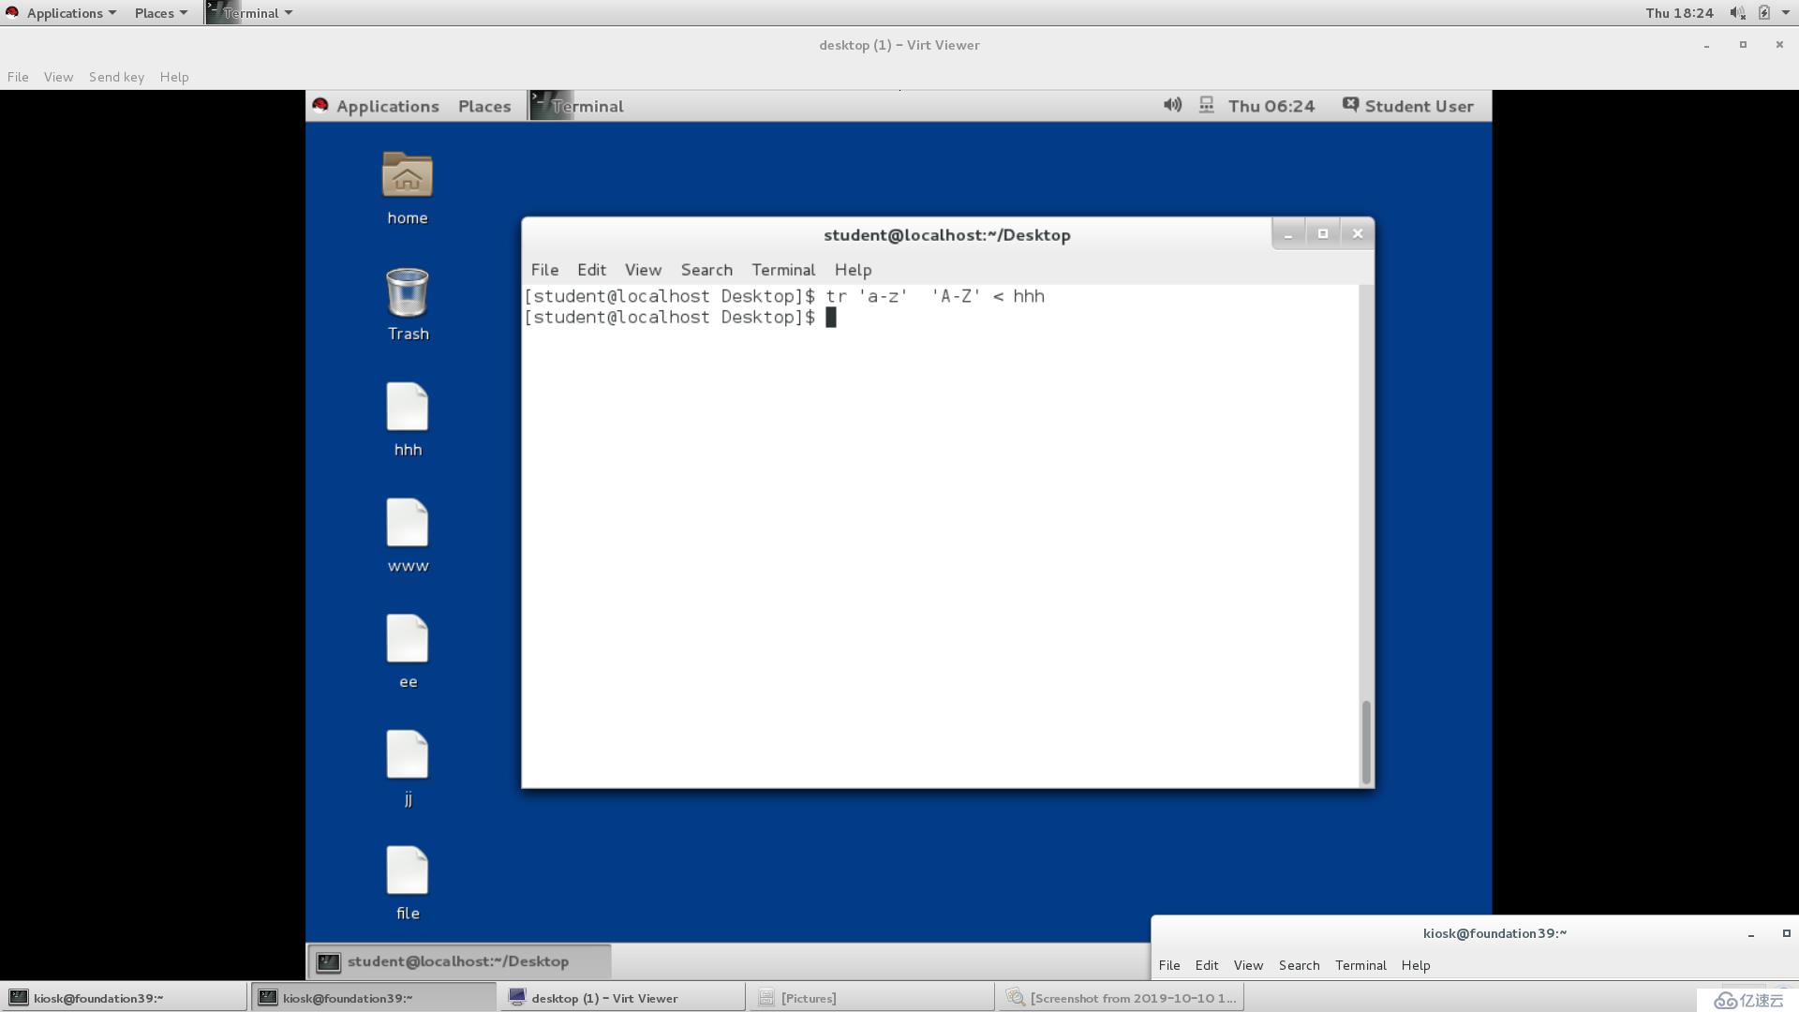Open the home folder icon on desktop
This screenshot has width=1799, height=1012.
point(407,175)
